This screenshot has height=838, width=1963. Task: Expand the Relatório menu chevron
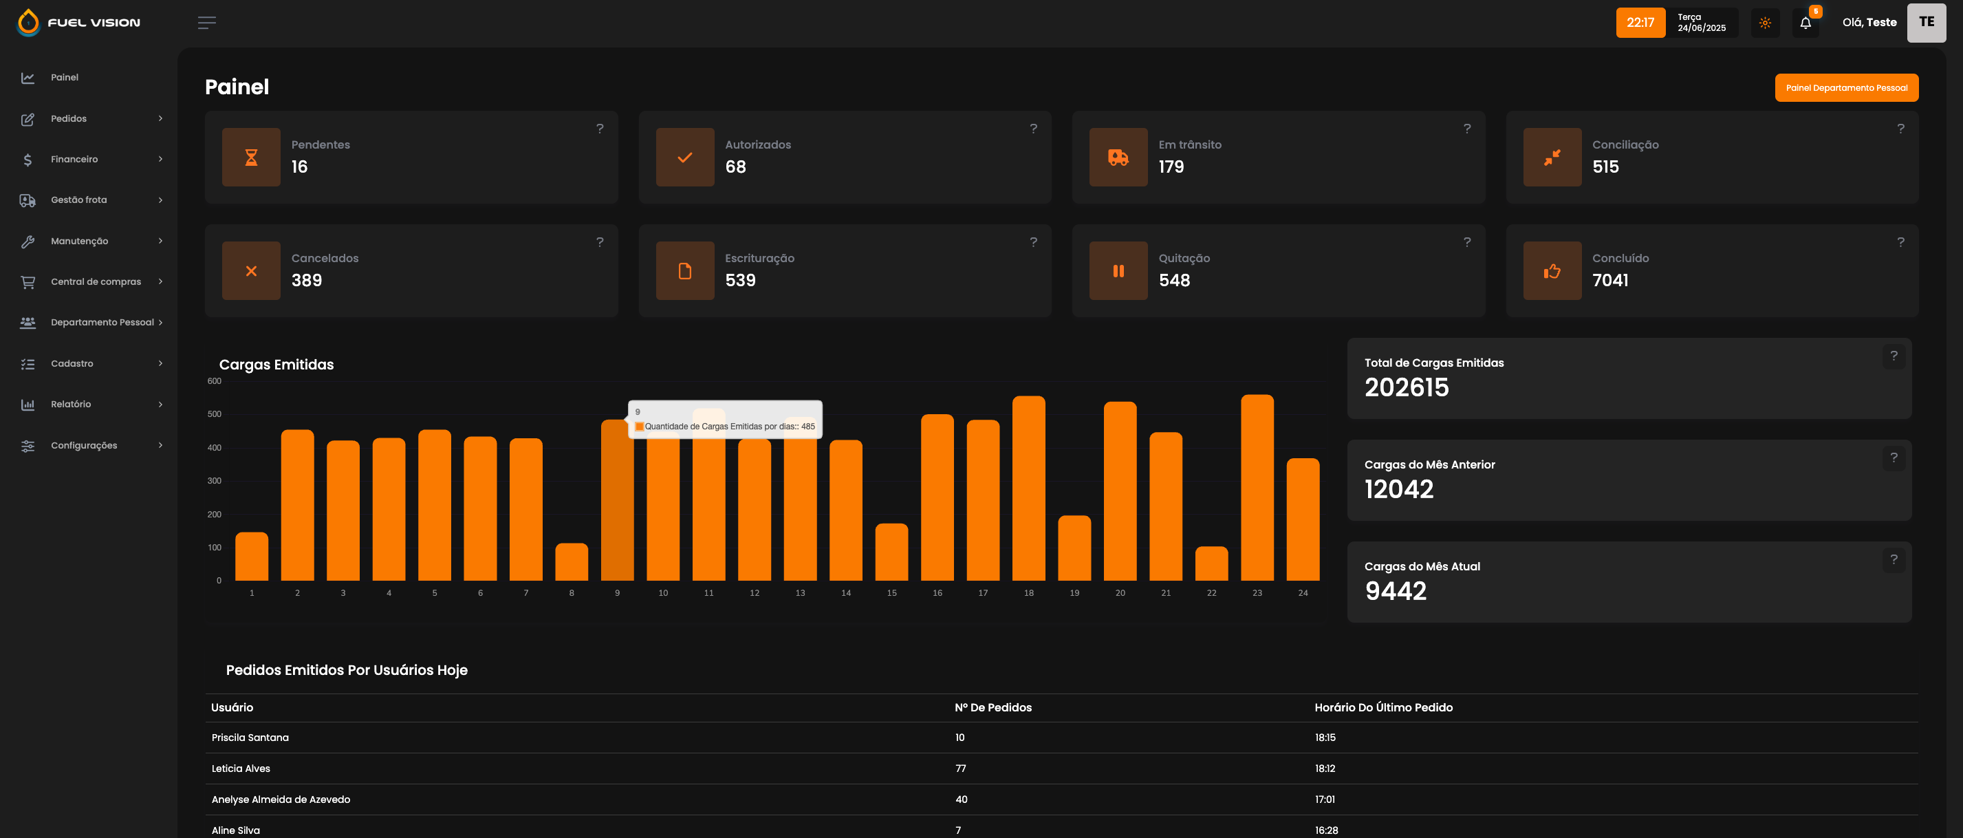point(160,404)
